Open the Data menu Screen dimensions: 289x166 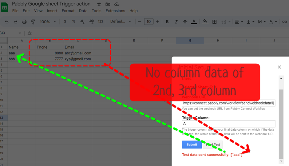click(83, 11)
